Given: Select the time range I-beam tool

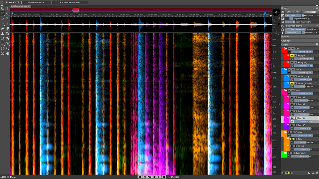Looking at the screenshot, I should click(x=8, y=9).
